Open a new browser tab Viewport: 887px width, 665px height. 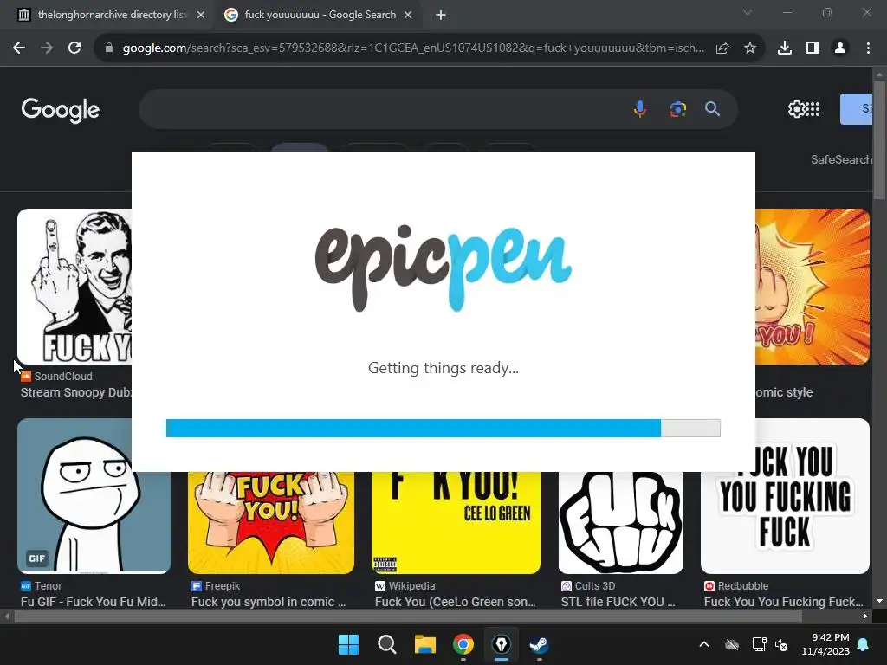pyautogui.click(x=441, y=16)
